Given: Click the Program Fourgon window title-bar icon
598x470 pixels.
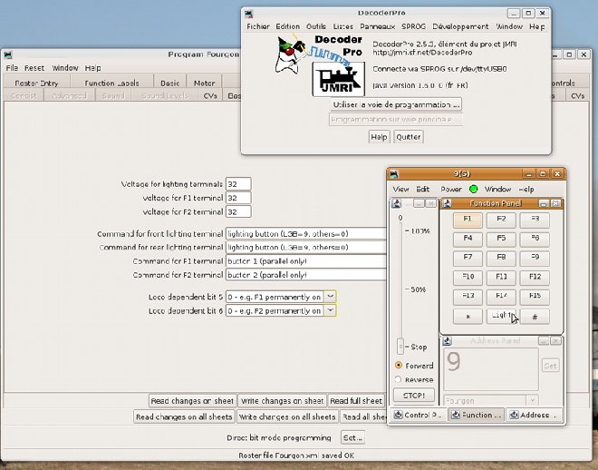Looking at the screenshot, I should point(8,55).
